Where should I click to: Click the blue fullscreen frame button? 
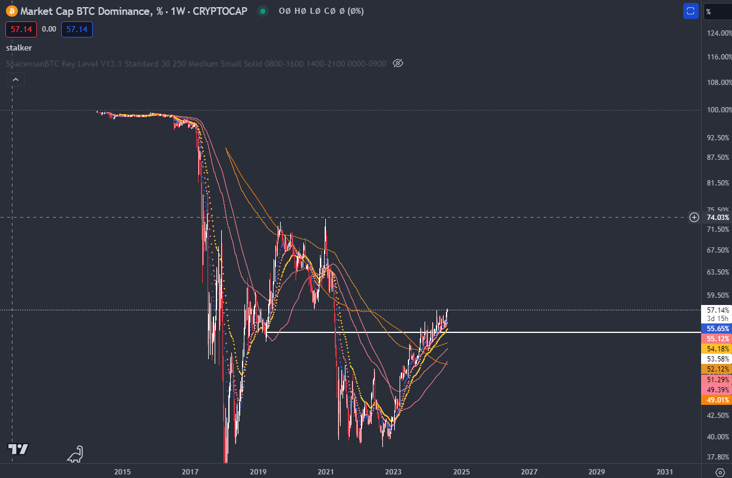(x=690, y=11)
